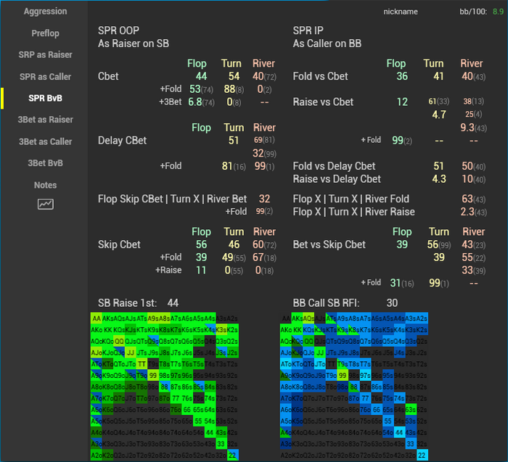The image size is (508, 462).
Task: Switch to the Preflop tab
Action: click(45, 33)
